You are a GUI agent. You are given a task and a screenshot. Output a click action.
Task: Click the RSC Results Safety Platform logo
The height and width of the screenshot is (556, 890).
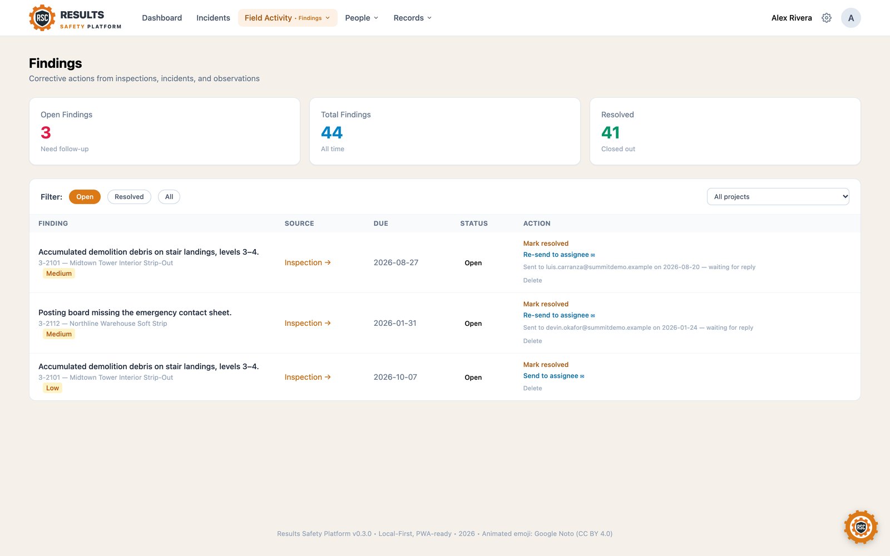point(75,18)
